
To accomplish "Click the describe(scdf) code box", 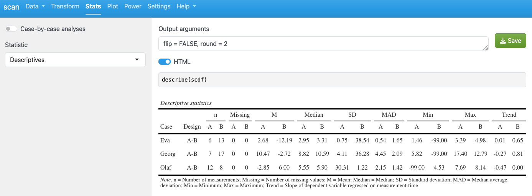I will click(x=342, y=80).
